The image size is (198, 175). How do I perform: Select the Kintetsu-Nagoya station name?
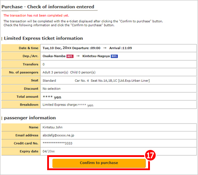96,56
